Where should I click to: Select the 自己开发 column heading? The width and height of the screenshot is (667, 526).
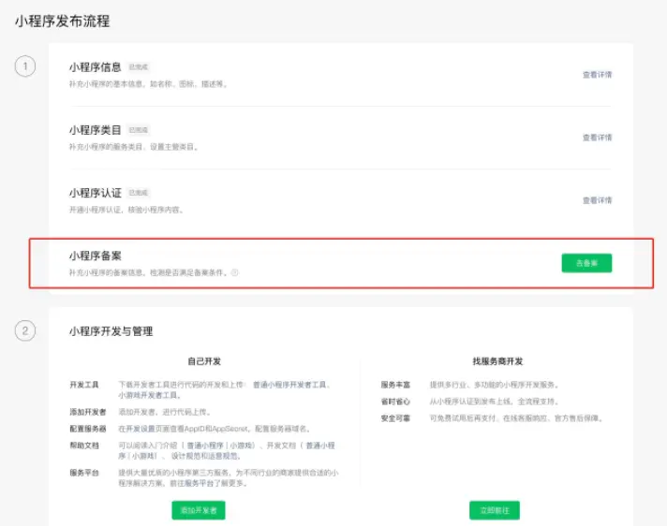(203, 361)
